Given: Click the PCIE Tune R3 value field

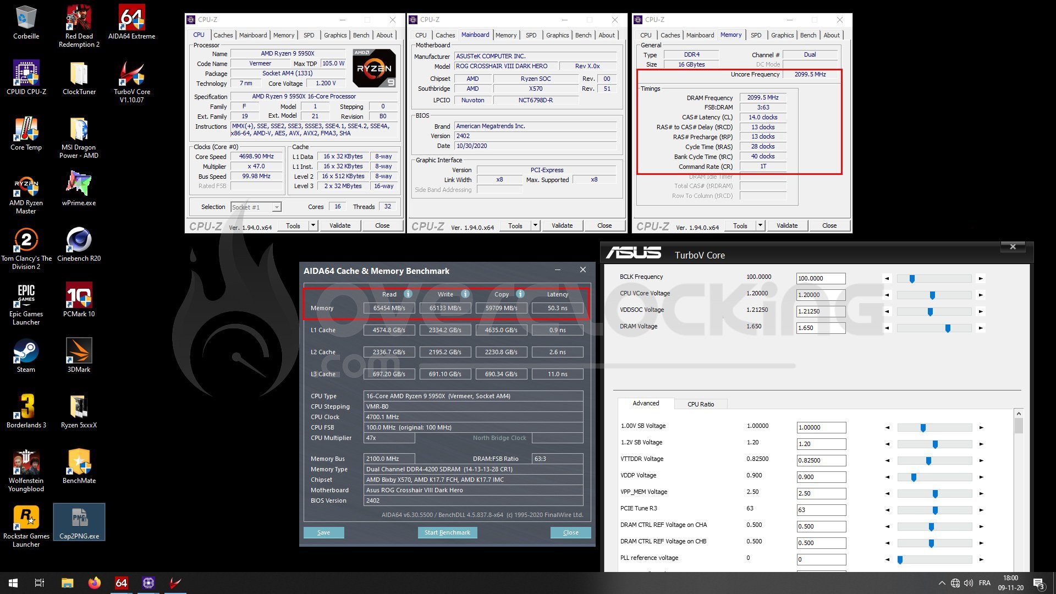Looking at the screenshot, I should (x=821, y=510).
